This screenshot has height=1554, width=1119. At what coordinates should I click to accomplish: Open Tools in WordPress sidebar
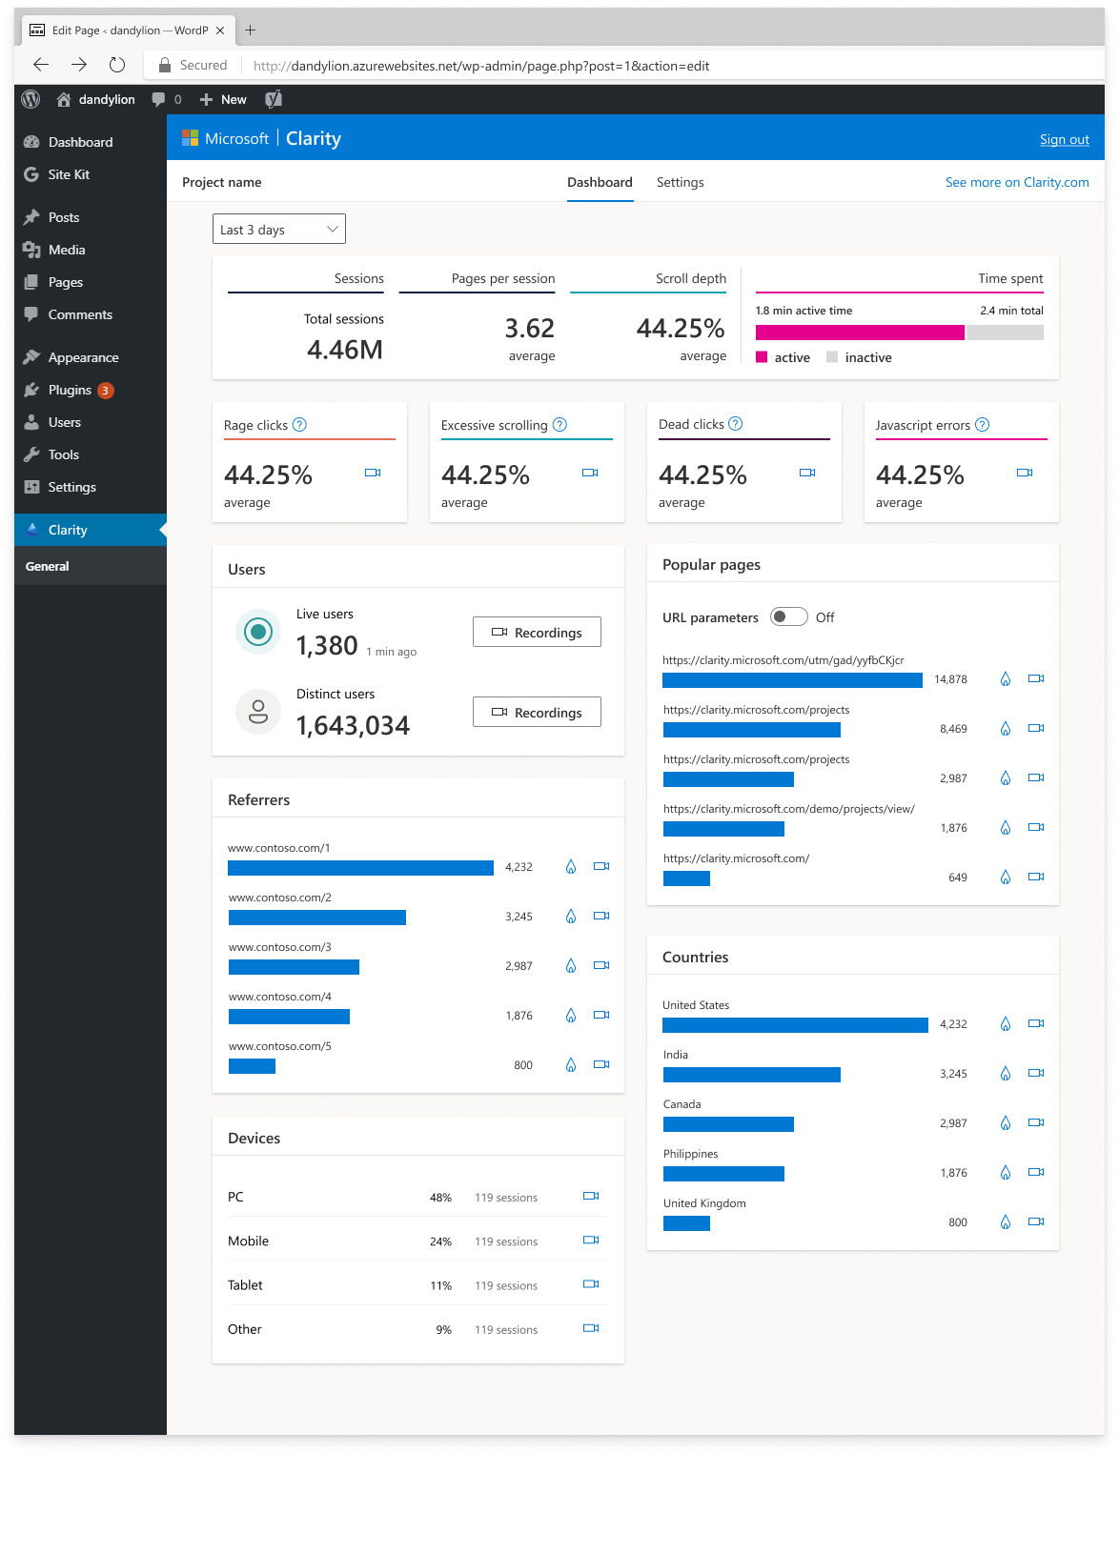tap(91, 454)
